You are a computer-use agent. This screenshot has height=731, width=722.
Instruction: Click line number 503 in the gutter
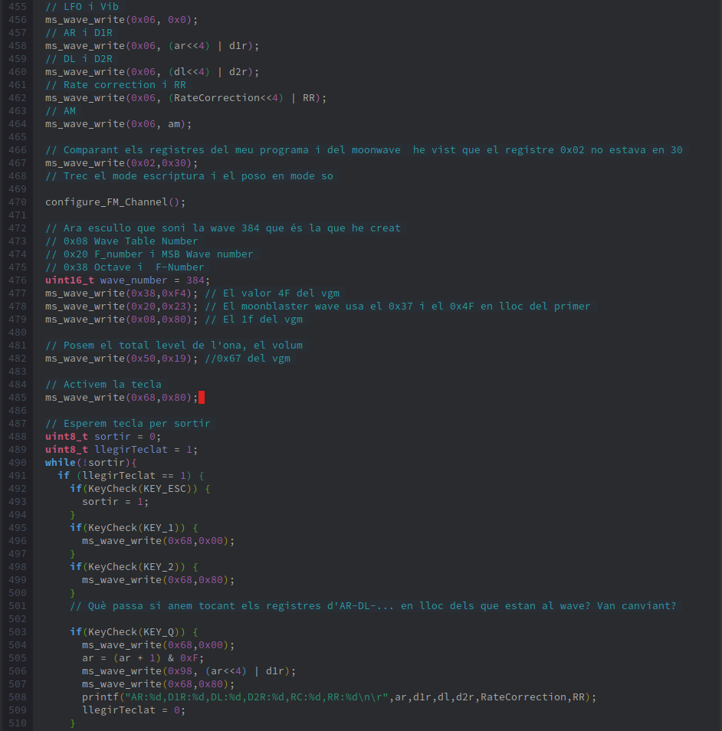tap(18, 633)
